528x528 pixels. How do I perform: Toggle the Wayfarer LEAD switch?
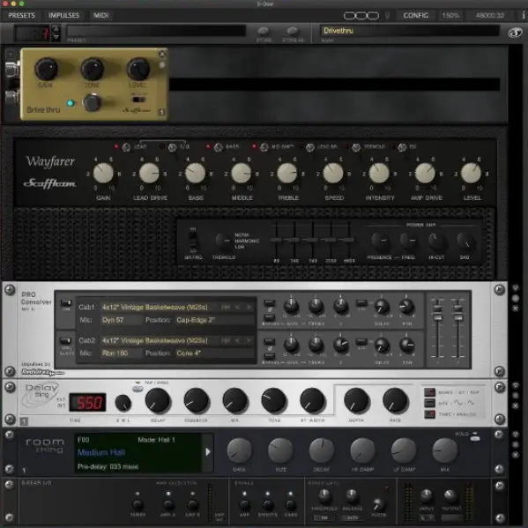click(x=126, y=147)
